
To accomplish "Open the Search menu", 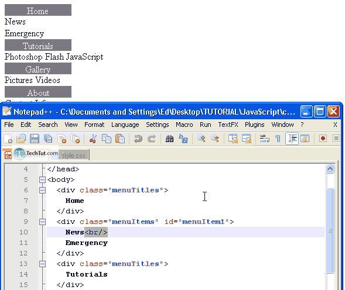I will click(48, 125).
